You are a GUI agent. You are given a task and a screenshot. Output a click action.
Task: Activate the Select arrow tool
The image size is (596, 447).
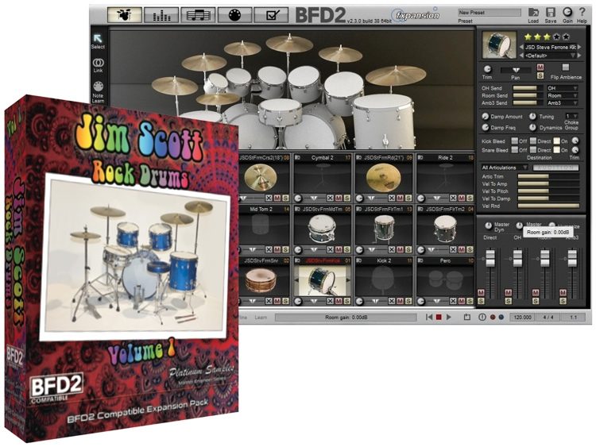pos(99,38)
